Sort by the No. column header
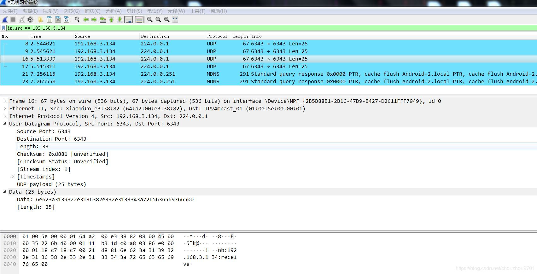The image size is (537, 274). click(x=15, y=36)
